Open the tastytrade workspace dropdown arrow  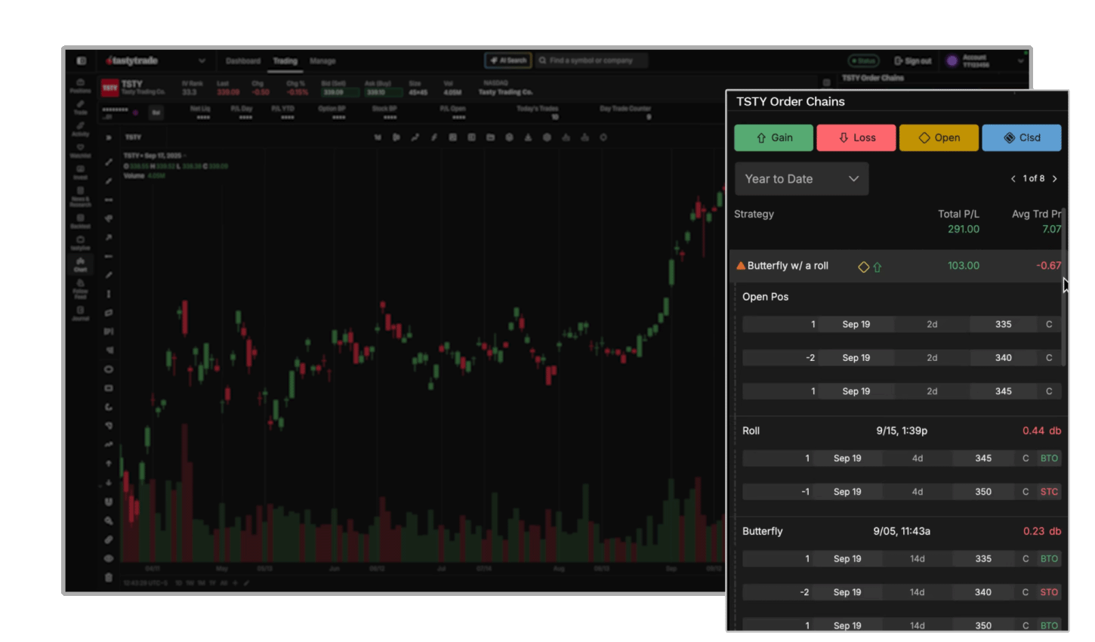point(202,60)
